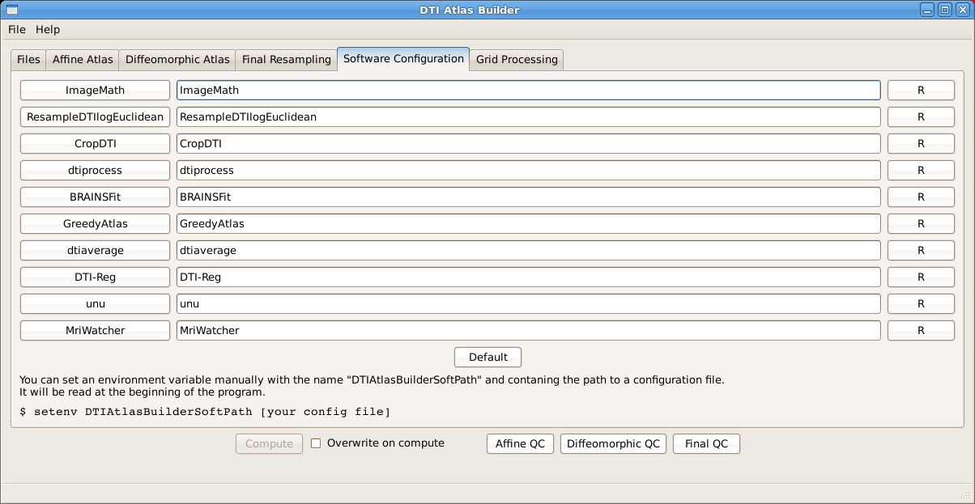Open the window menu icon in title bar
The height and width of the screenshot is (504, 975).
[11, 10]
